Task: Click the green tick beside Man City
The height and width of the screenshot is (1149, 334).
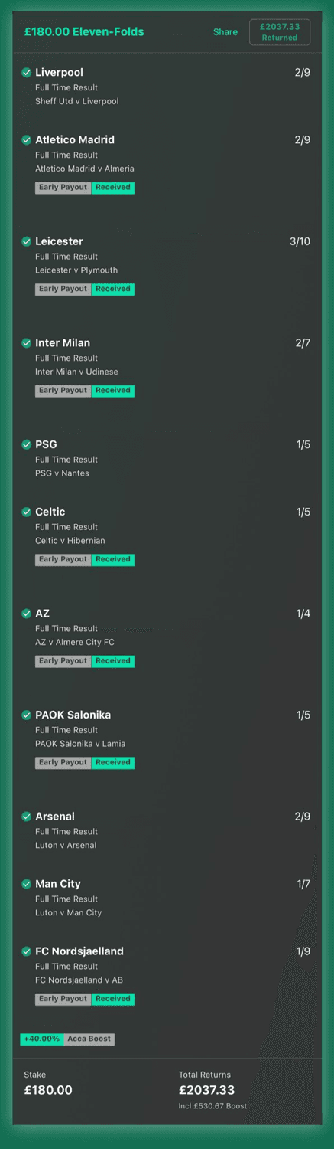Action: pyautogui.click(x=27, y=884)
